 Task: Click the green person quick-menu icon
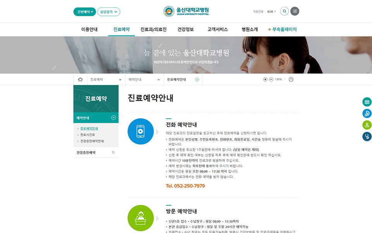click(x=367, y=125)
